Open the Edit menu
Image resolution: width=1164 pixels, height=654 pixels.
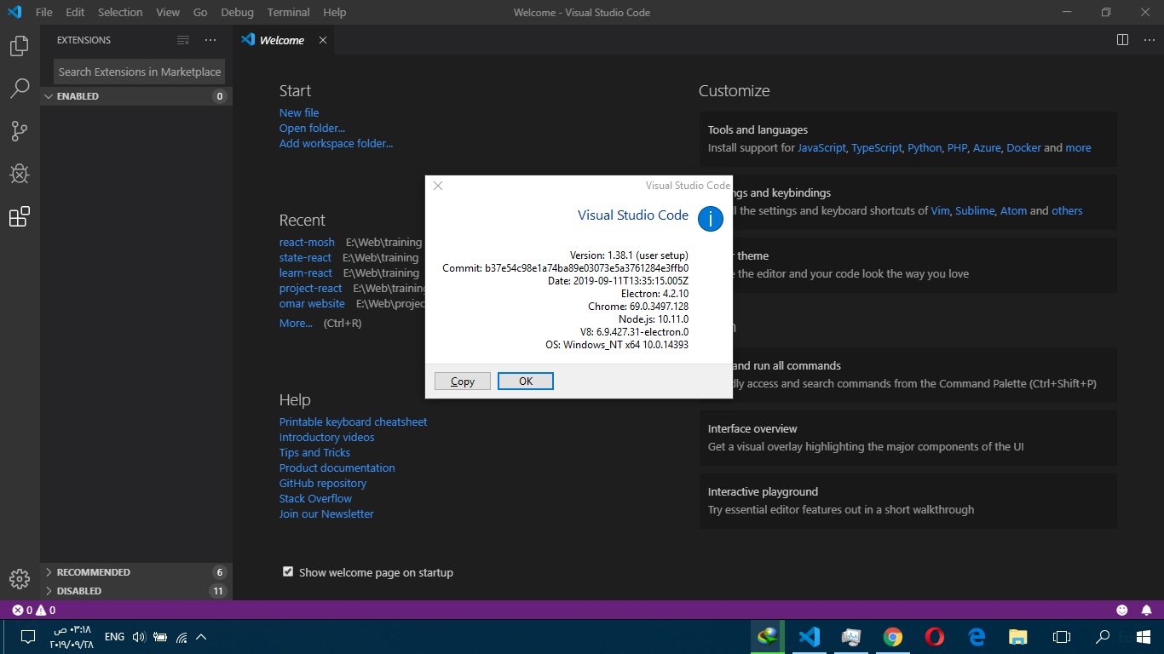[x=75, y=12]
